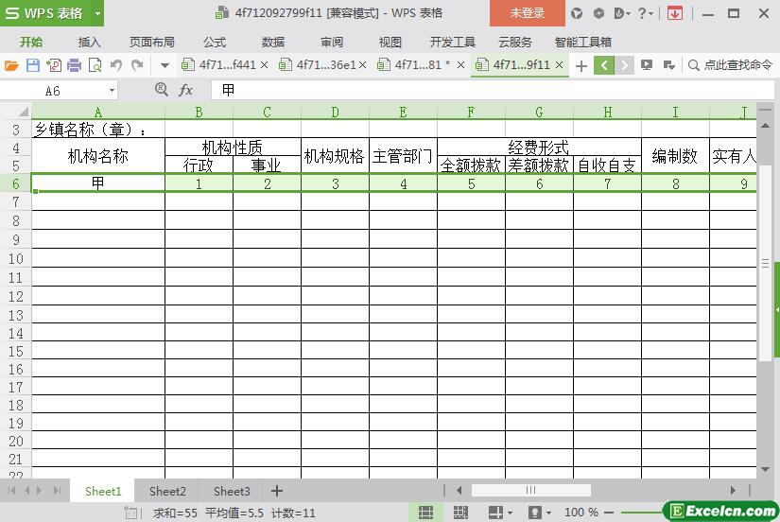This screenshot has height=522, width=780.
Task: Click the zoom out minus button
Action: (609, 512)
